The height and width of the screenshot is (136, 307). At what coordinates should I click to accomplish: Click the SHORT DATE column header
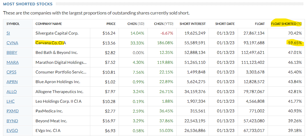pyautogui.click(x=225, y=24)
